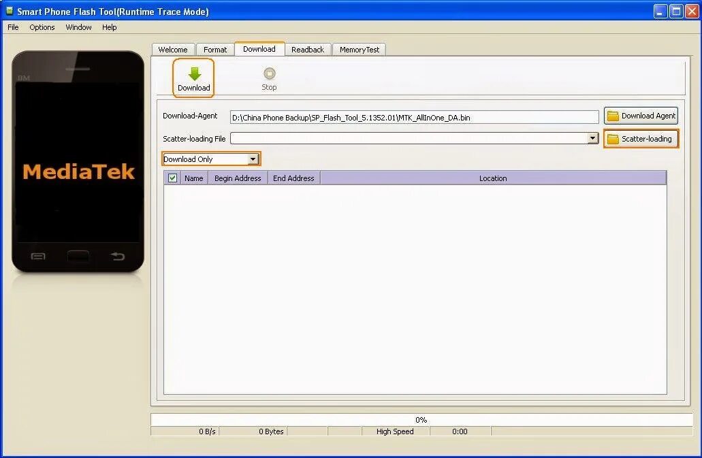
Task: Toggle the select-all checkbox in table header
Action: [x=172, y=178]
